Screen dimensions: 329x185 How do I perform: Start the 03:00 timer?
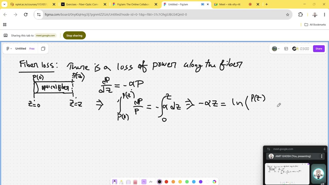304,49
